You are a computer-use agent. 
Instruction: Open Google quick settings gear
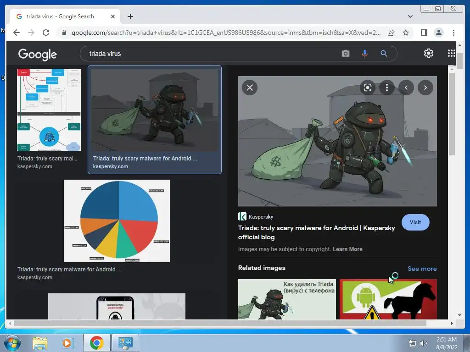tap(428, 53)
